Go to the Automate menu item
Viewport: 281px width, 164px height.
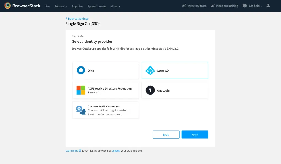[x=61, y=6]
